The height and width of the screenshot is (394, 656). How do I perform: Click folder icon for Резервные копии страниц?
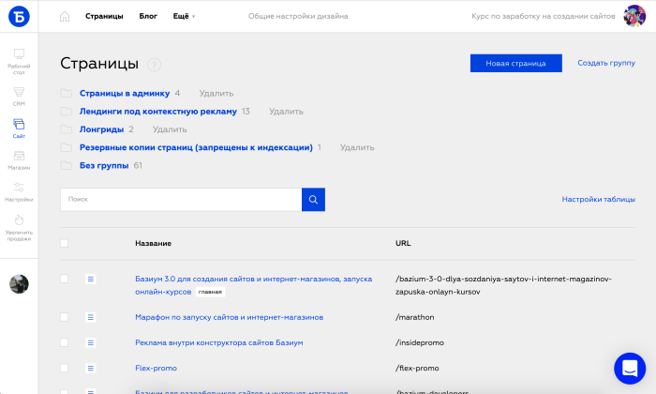(67, 147)
